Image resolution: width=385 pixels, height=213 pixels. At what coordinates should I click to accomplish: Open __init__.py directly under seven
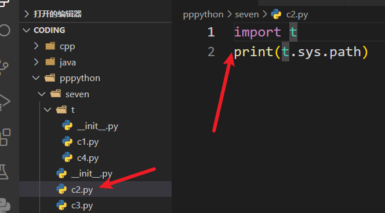[x=92, y=174]
